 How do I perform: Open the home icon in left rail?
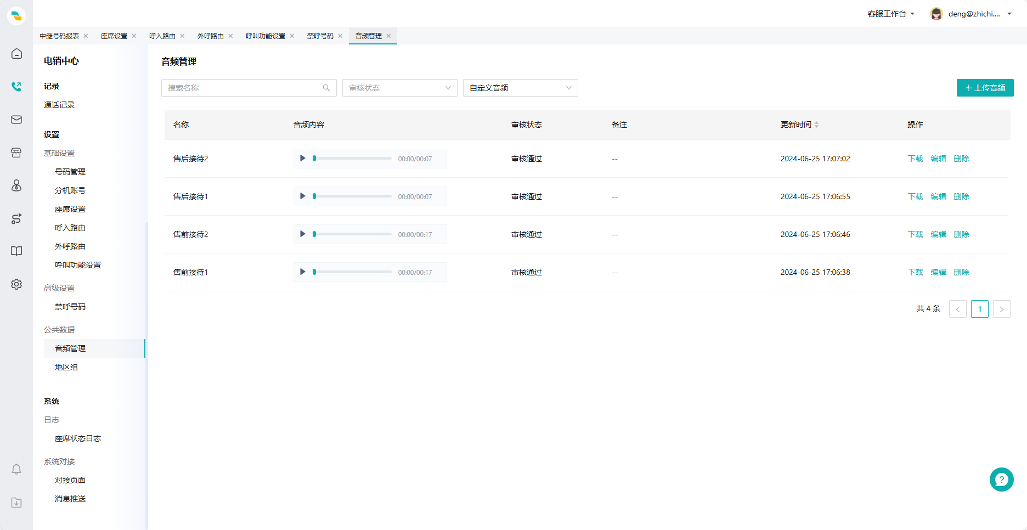click(16, 54)
